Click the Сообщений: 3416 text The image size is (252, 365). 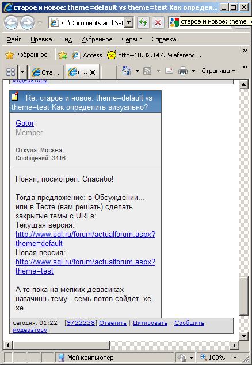pyautogui.click(x=40, y=158)
